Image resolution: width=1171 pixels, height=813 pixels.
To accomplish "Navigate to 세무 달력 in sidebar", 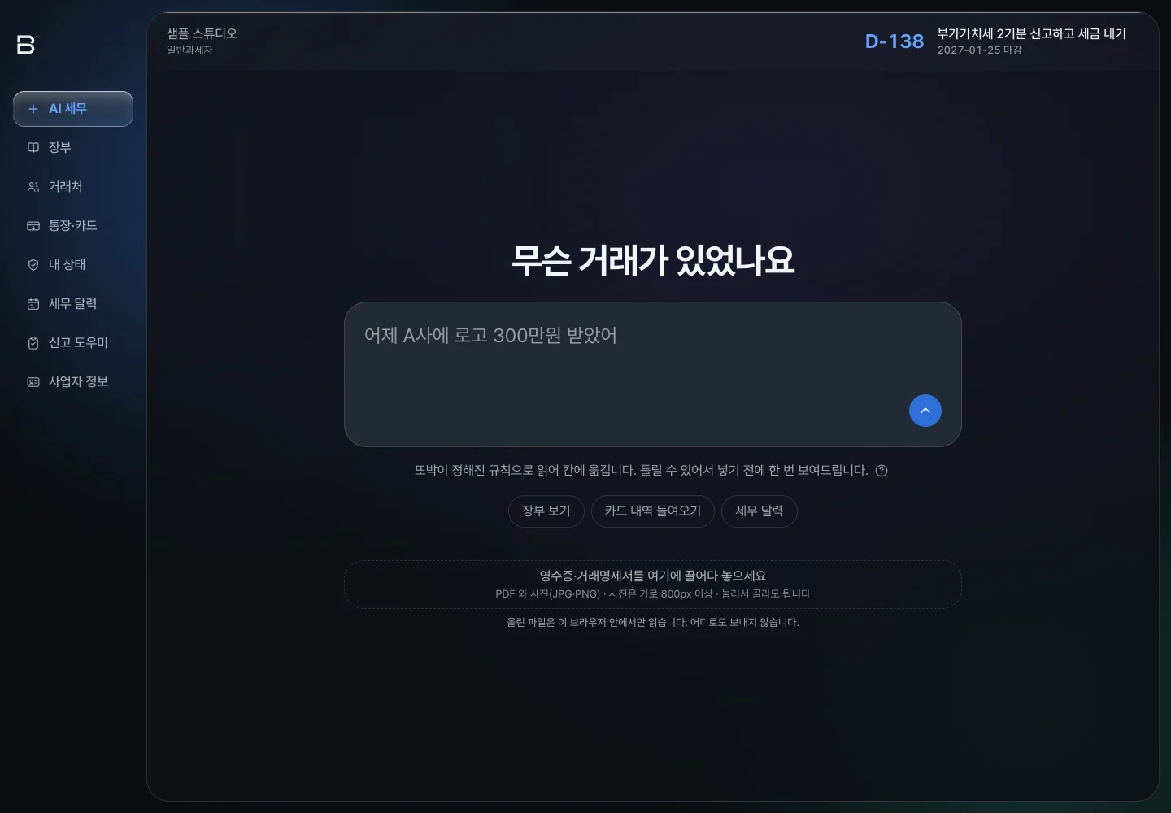I will 73,304.
